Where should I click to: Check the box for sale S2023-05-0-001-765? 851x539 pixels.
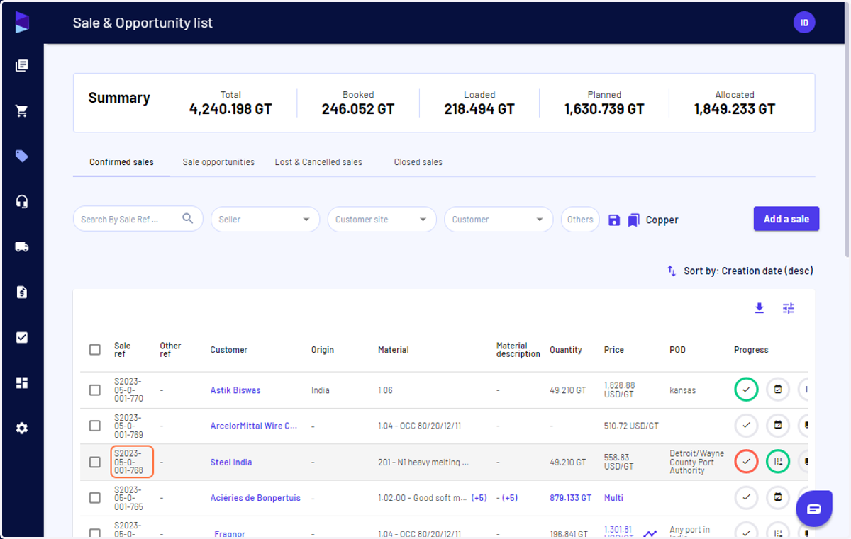95,498
